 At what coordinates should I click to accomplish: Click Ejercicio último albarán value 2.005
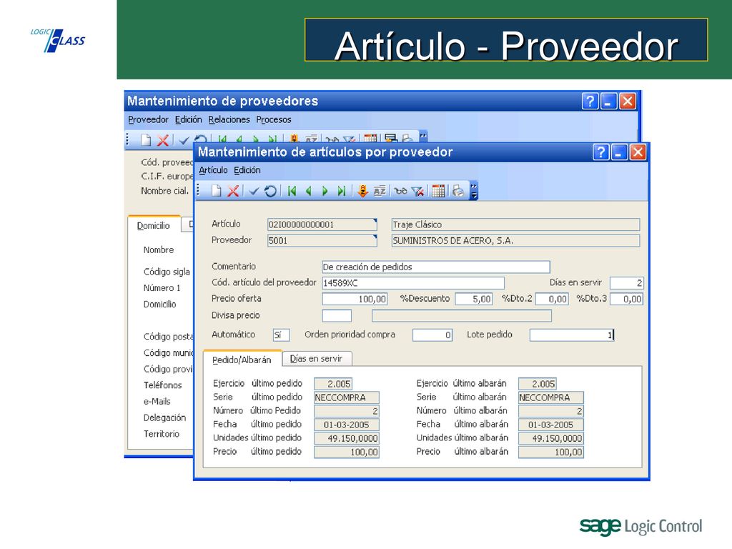point(538,384)
